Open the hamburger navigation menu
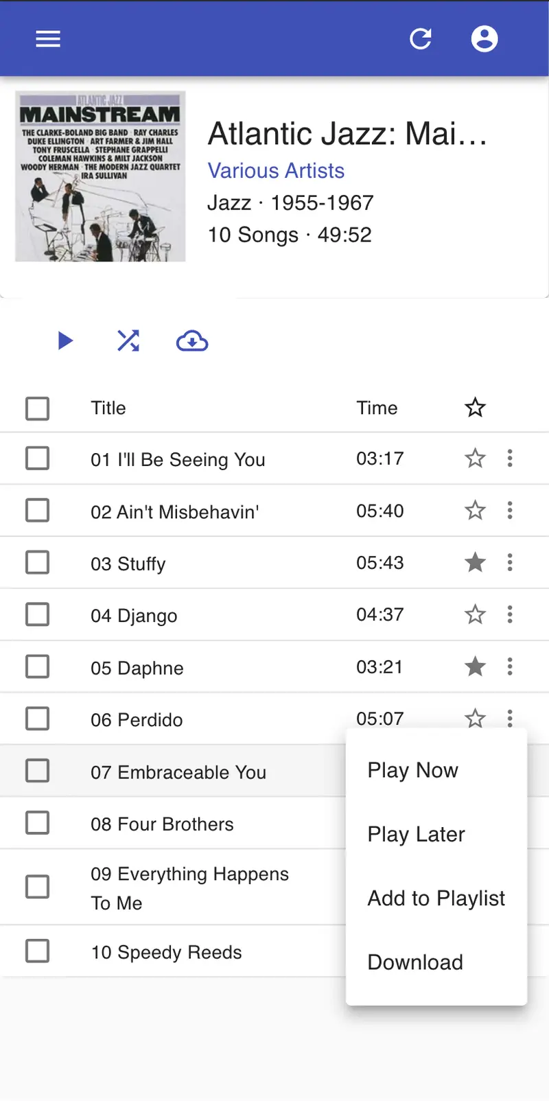Viewport: 549px width, 1101px height. point(48,39)
